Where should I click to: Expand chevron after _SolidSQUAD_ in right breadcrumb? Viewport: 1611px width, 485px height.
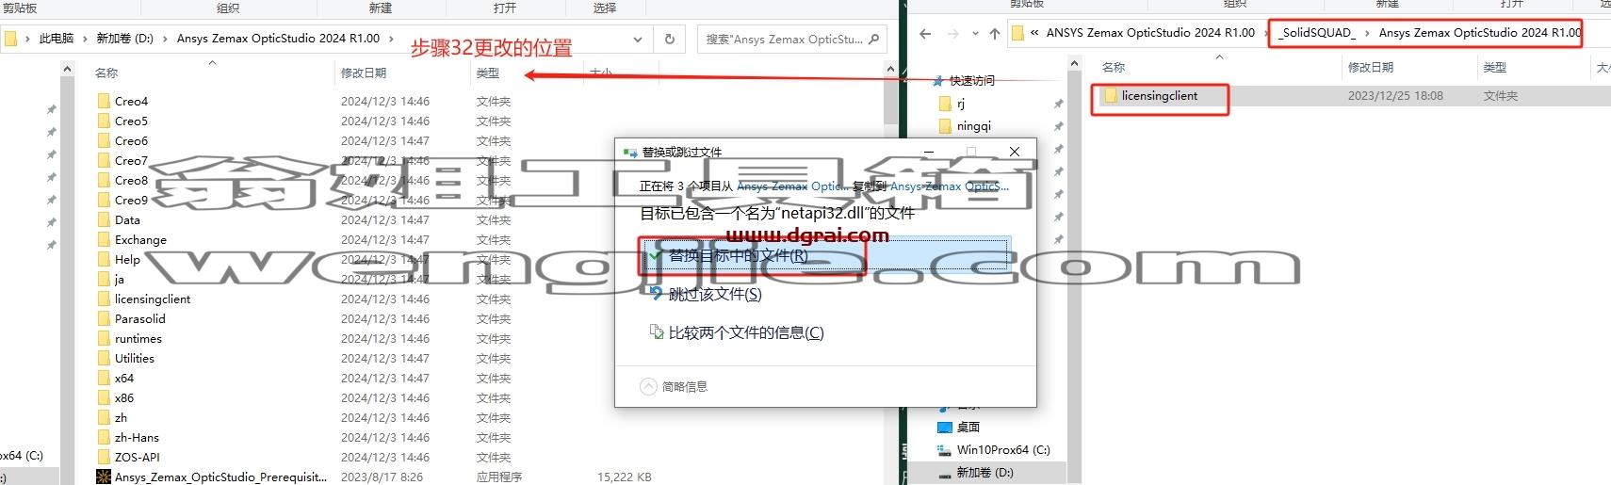1367,33
